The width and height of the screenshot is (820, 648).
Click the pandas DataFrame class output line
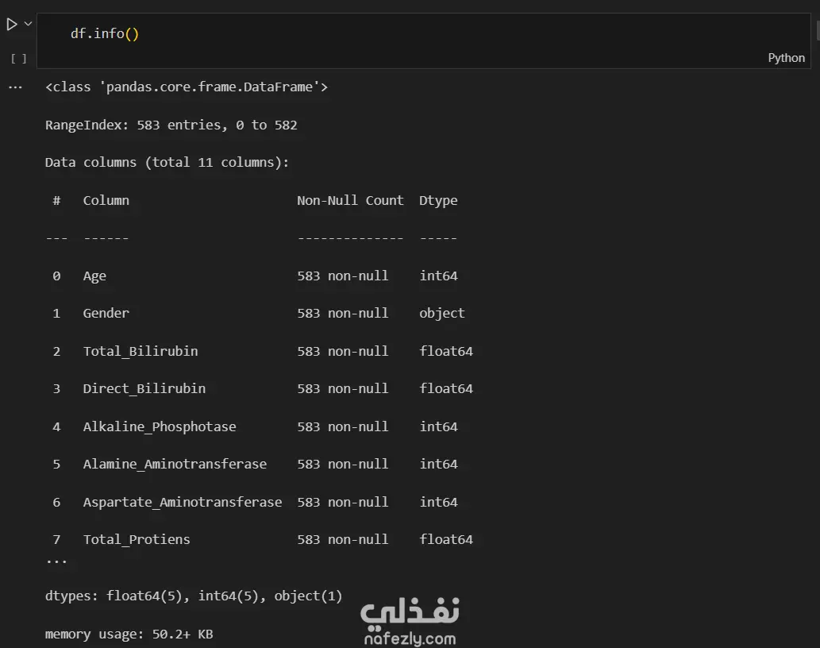tap(187, 87)
